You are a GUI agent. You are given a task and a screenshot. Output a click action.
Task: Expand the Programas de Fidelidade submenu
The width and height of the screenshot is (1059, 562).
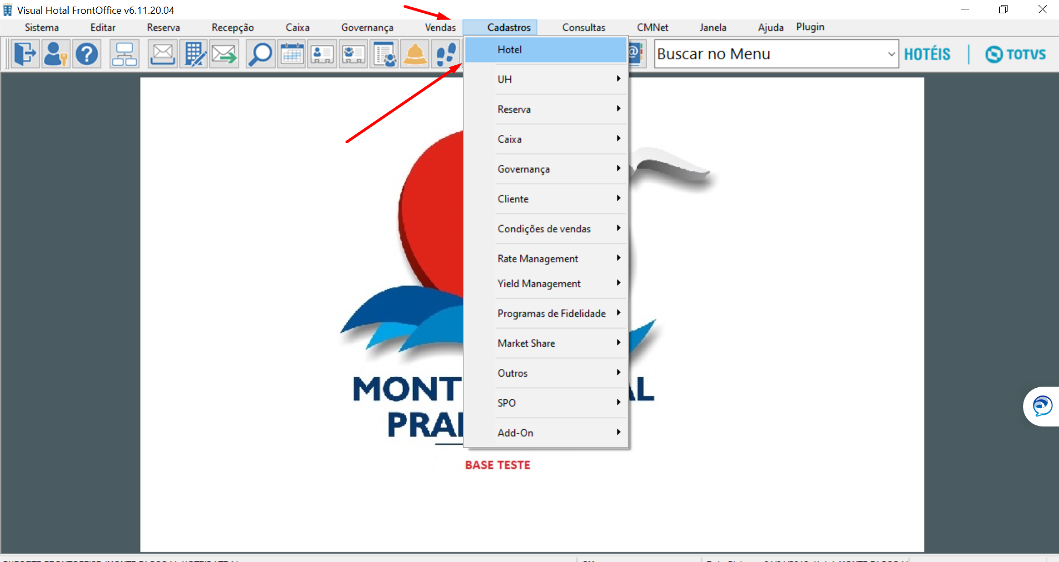coord(545,313)
